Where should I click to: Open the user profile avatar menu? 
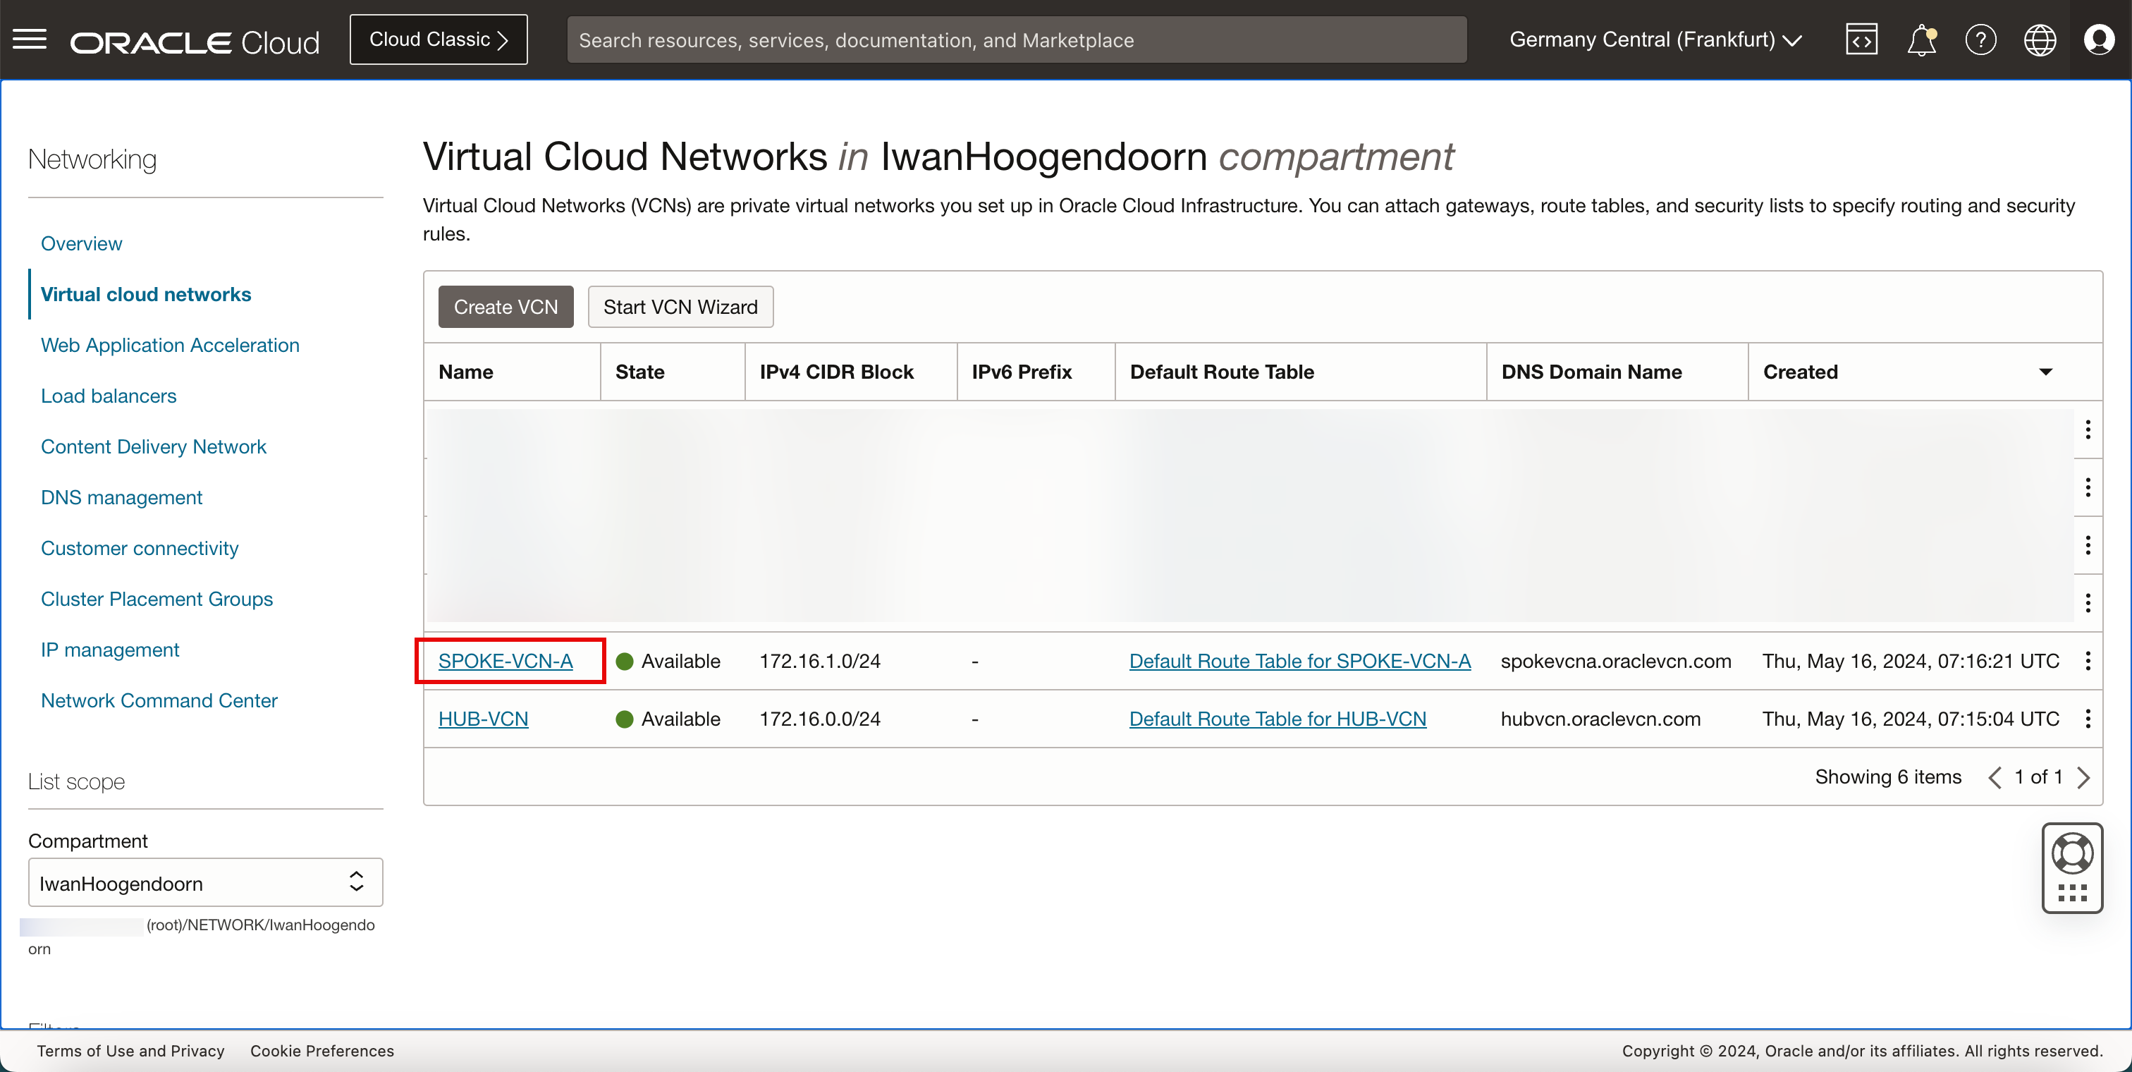pyautogui.click(x=2098, y=39)
